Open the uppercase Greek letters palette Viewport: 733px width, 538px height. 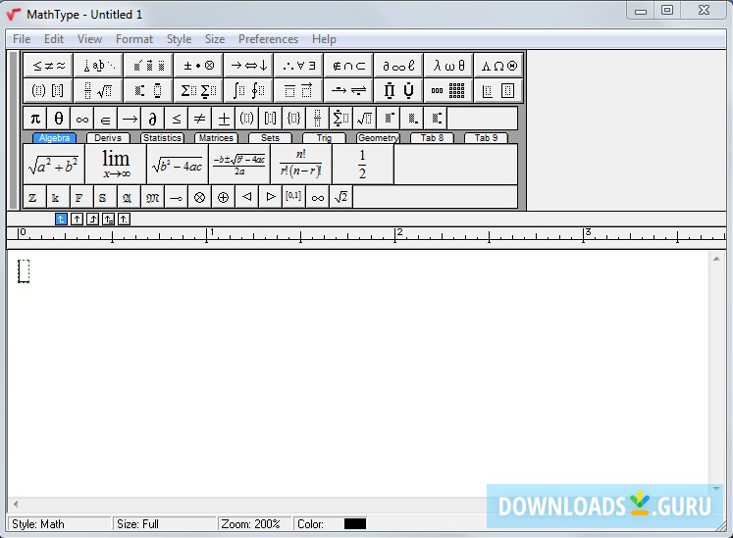click(x=499, y=66)
